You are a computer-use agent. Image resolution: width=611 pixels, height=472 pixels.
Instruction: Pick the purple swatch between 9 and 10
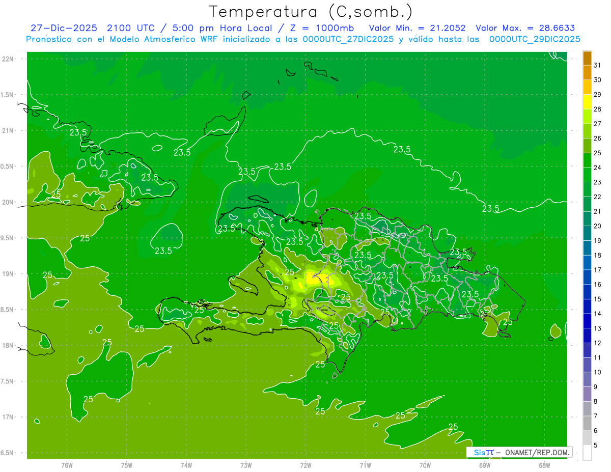pyautogui.click(x=587, y=379)
